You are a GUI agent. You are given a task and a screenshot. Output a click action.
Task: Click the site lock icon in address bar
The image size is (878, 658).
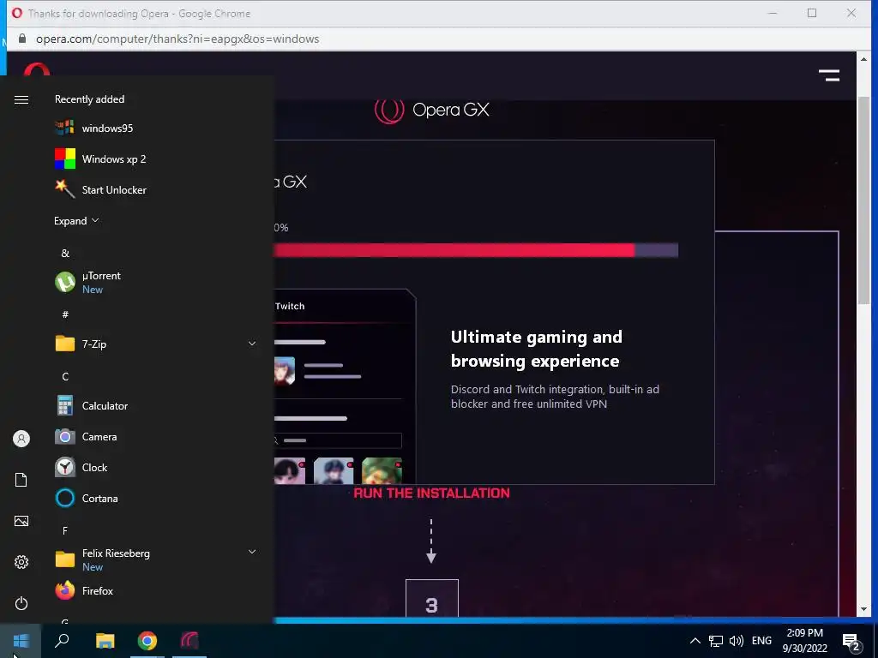[22, 39]
